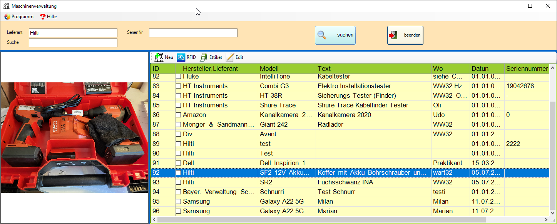Click the Bayer. Verwaltung manufacturer cell
This screenshot has width=557, height=224.
(x=220, y=192)
